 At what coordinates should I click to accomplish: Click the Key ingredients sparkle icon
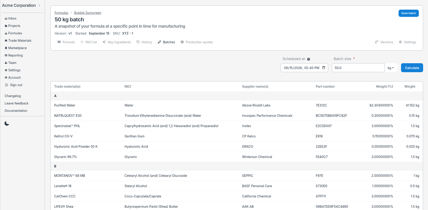[x=104, y=42]
